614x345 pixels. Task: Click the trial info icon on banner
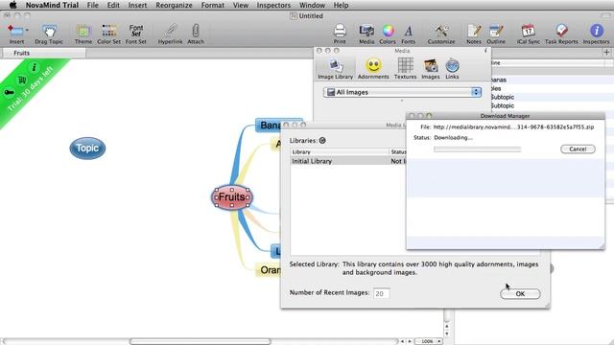(x=35, y=67)
